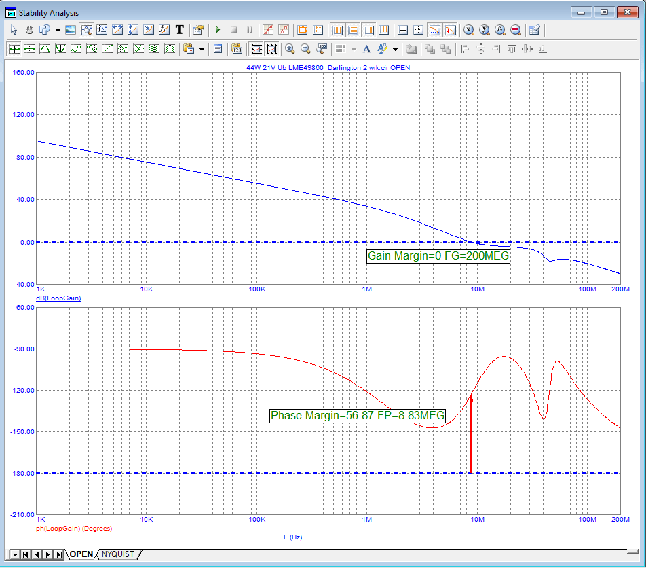Click the clipboard 123 values icon

(237, 49)
